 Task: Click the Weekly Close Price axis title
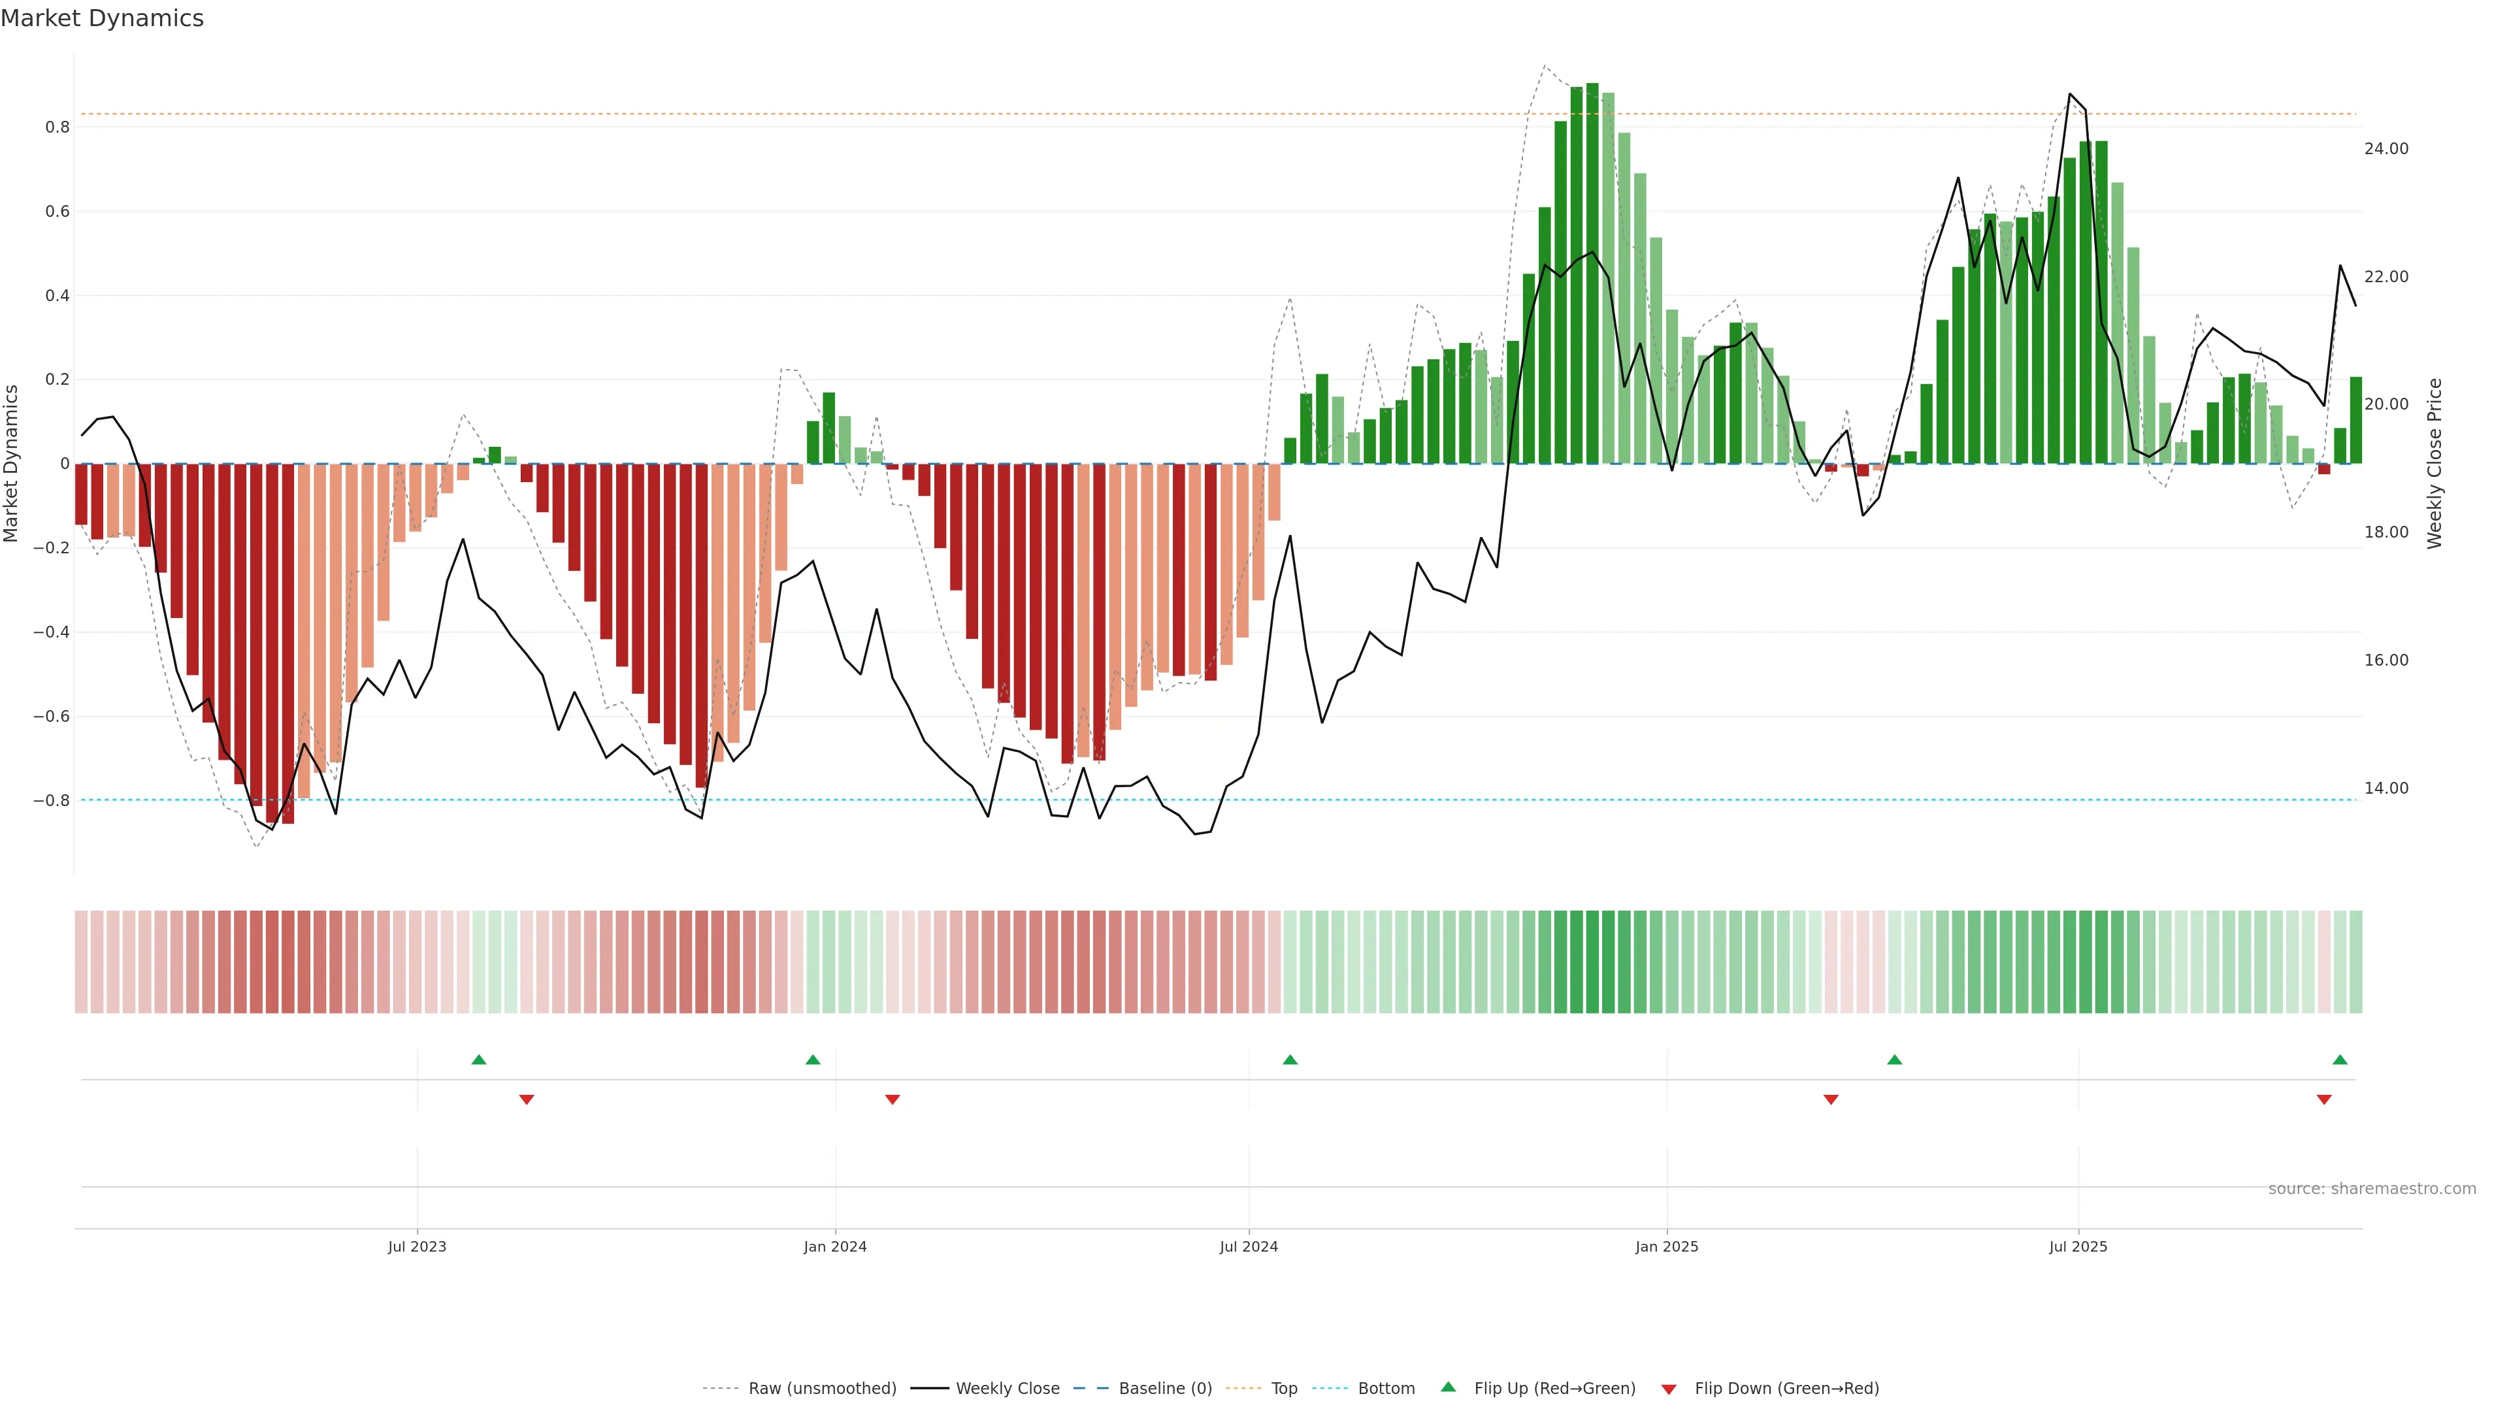2435,464
